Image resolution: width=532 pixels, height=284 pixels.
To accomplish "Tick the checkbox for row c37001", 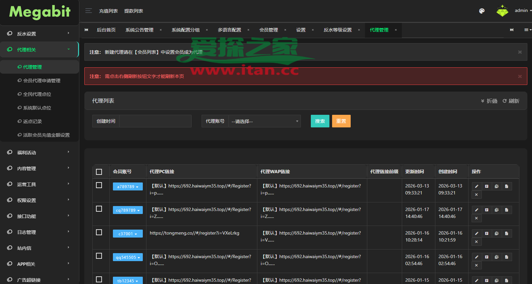I will pos(99,232).
